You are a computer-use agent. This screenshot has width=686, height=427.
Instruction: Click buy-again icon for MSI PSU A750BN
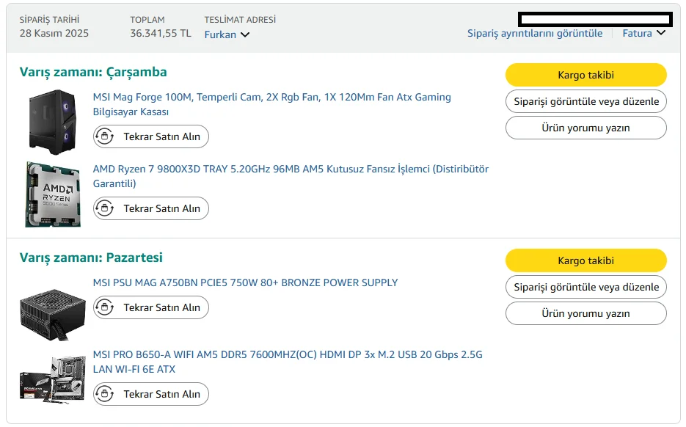105,308
